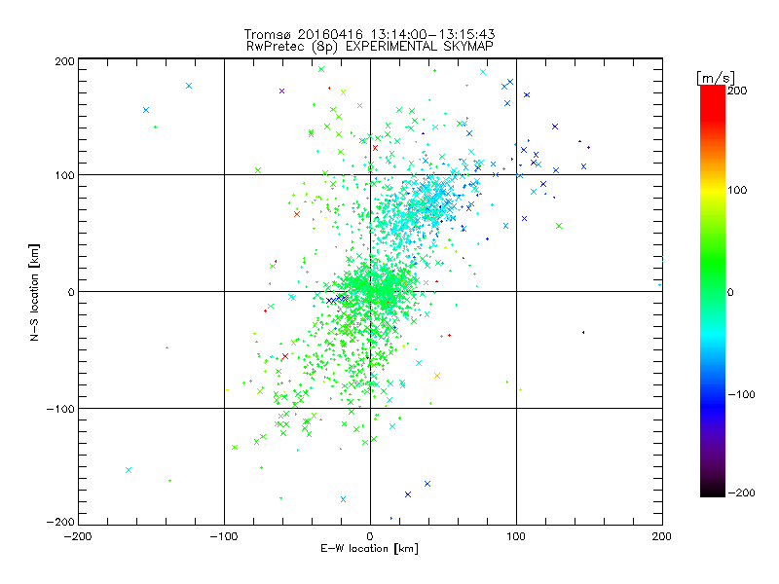This screenshot has height=584, width=779.
Task: Click the red X marker near -58,-55
Action: click(x=285, y=356)
